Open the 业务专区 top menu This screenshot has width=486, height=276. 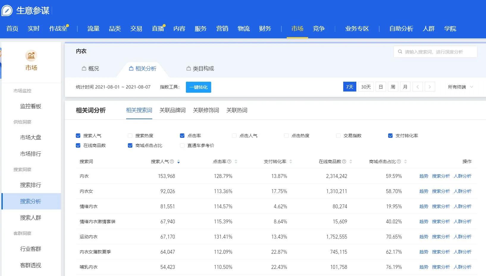(357, 29)
